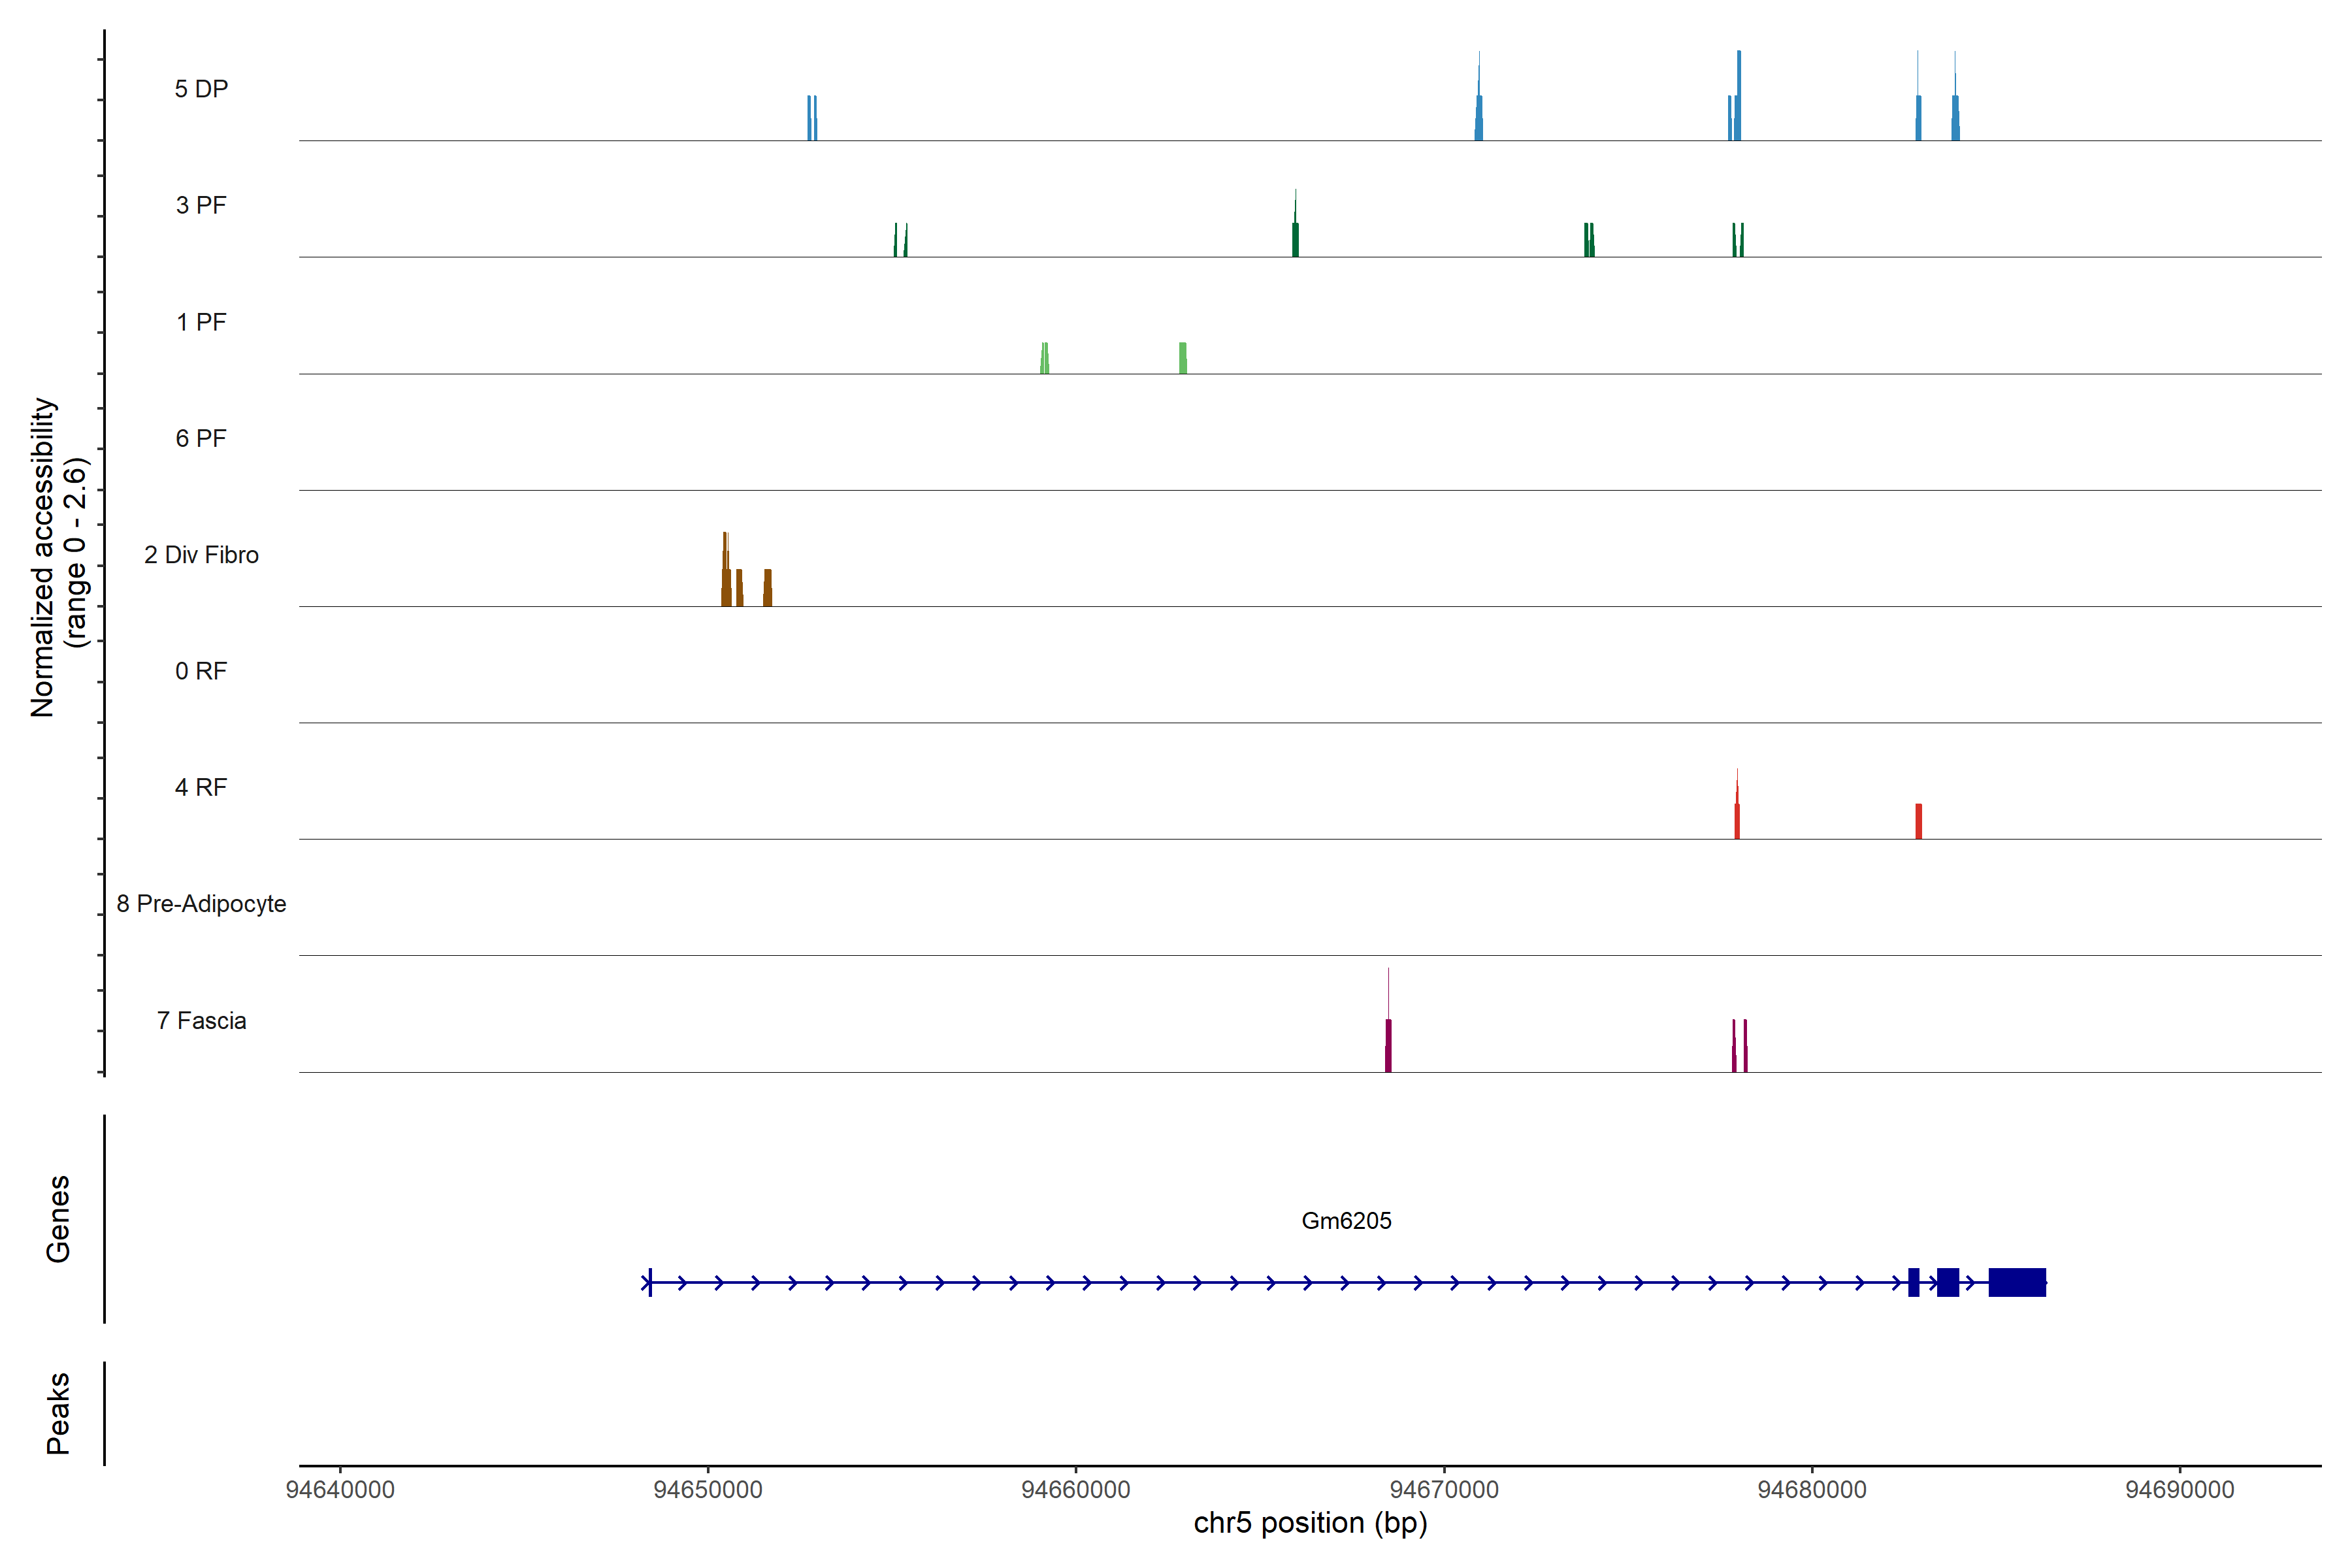
Task: Click the 2 Div Fibro track label
Action: pyautogui.click(x=201, y=555)
